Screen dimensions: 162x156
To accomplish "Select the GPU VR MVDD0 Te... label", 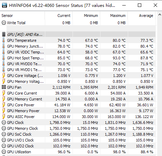I will click(24, 64).
